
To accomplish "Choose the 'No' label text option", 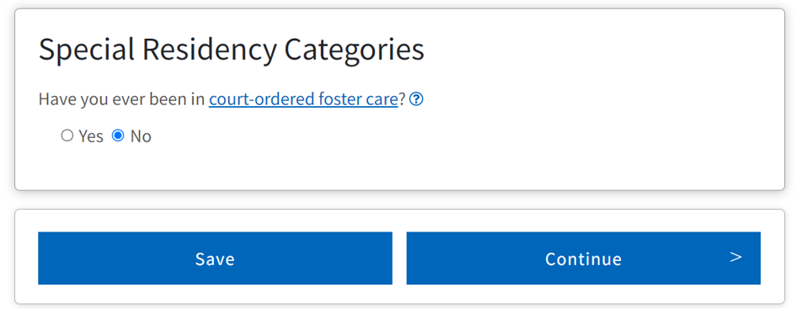I will 141,136.
